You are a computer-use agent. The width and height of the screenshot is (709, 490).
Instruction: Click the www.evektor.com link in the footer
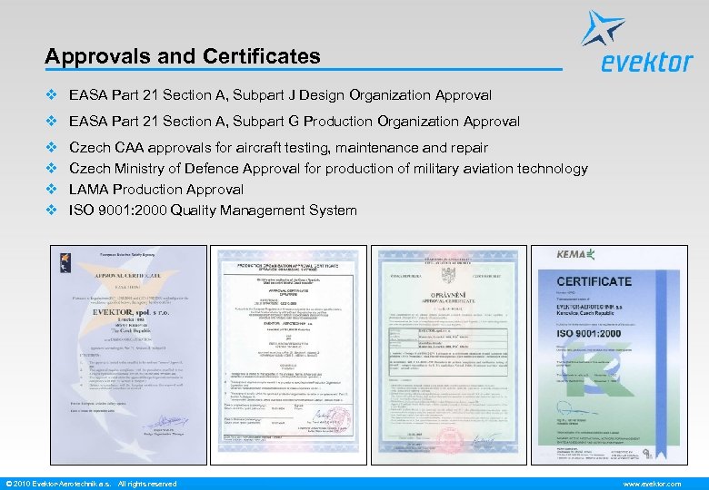pos(652,484)
